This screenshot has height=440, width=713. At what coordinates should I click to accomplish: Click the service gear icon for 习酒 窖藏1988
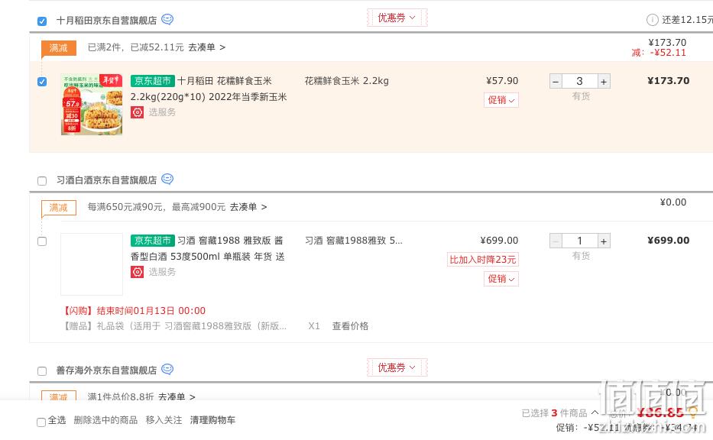tap(138, 271)
